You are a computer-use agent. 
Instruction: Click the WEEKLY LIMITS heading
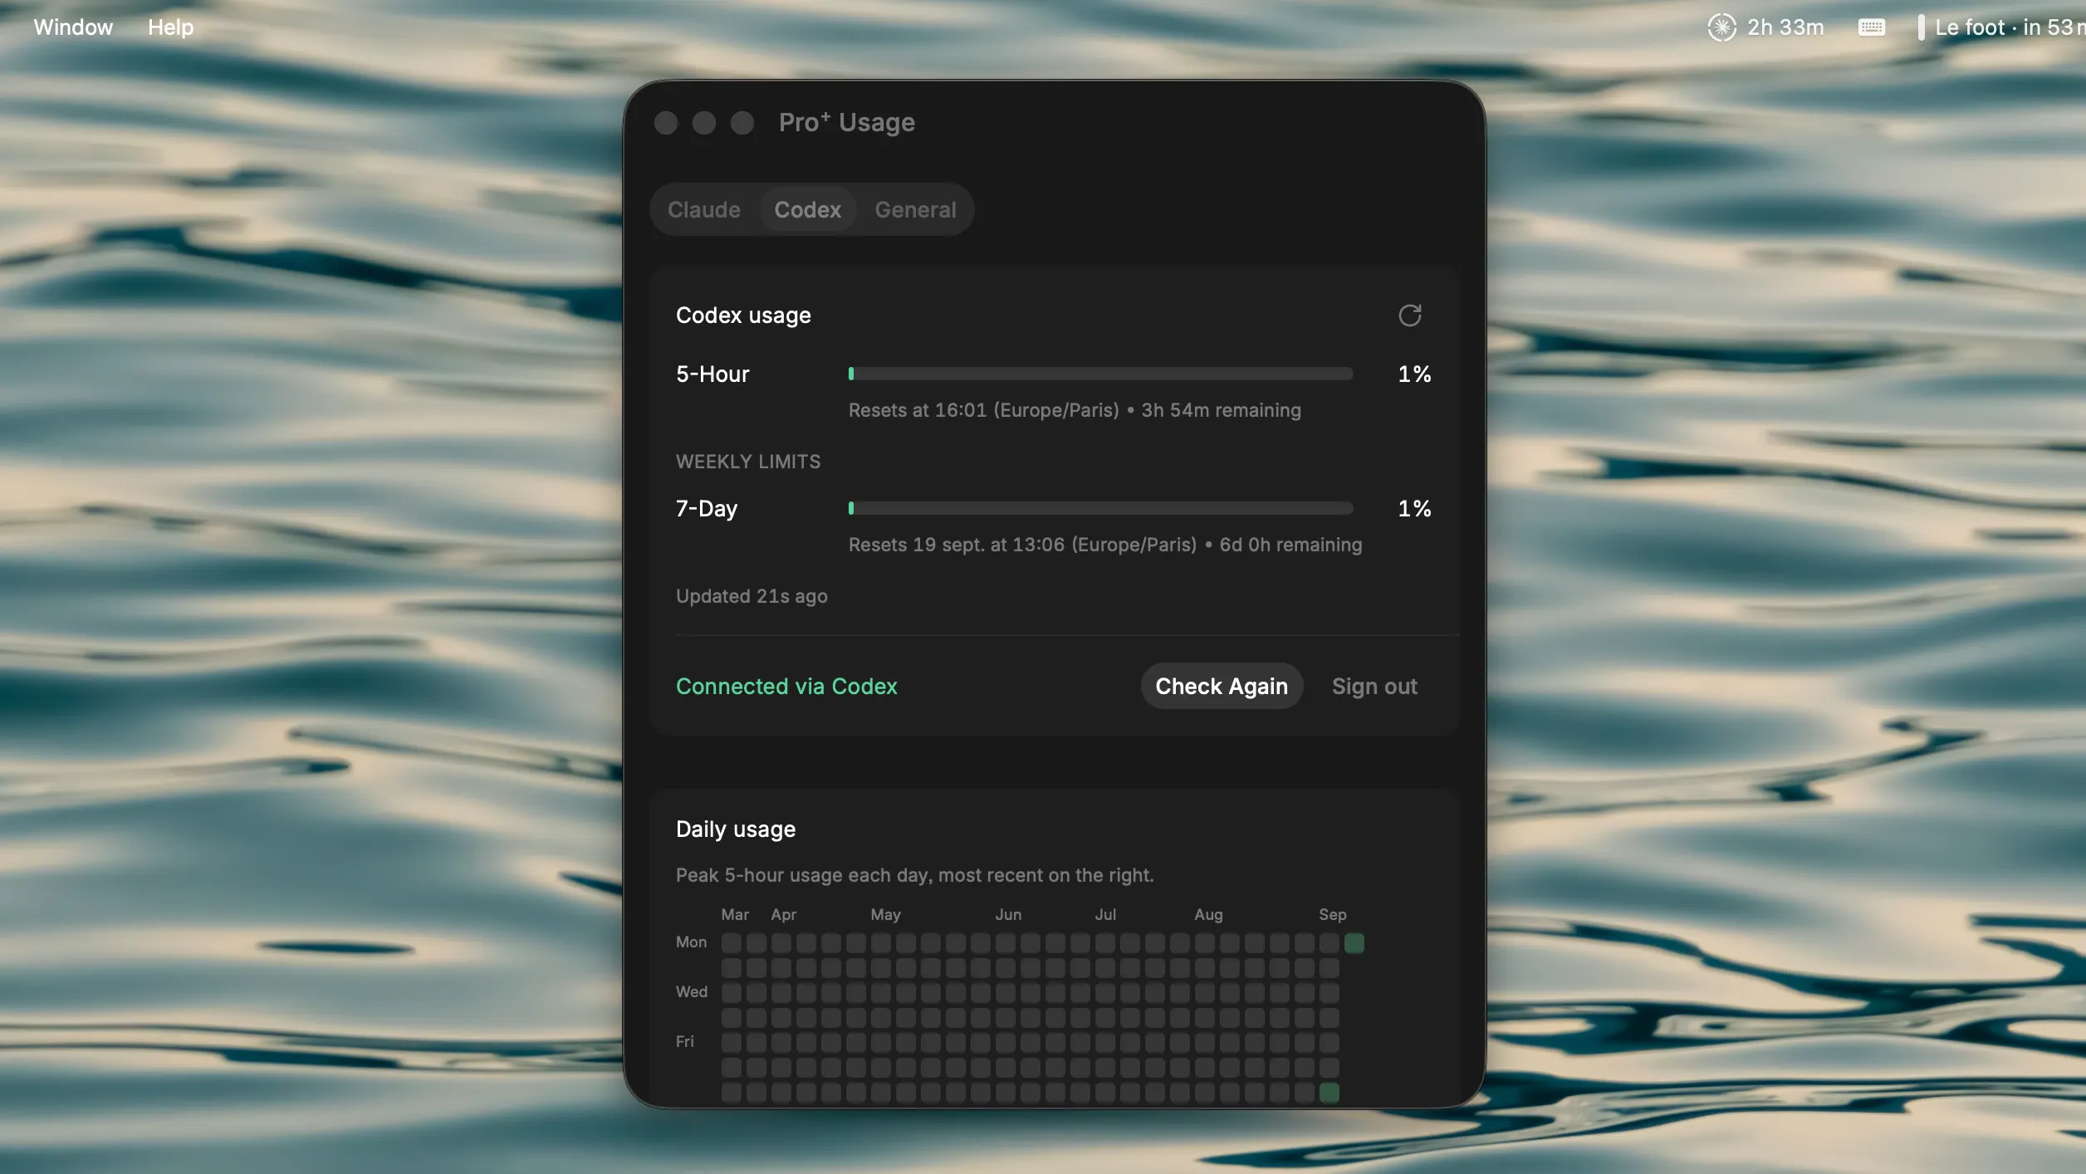[x=748, y=462]
